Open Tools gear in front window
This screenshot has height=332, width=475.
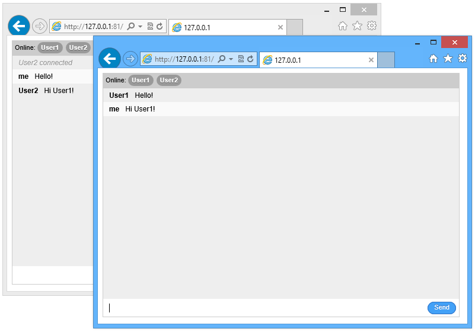[463, 58]
